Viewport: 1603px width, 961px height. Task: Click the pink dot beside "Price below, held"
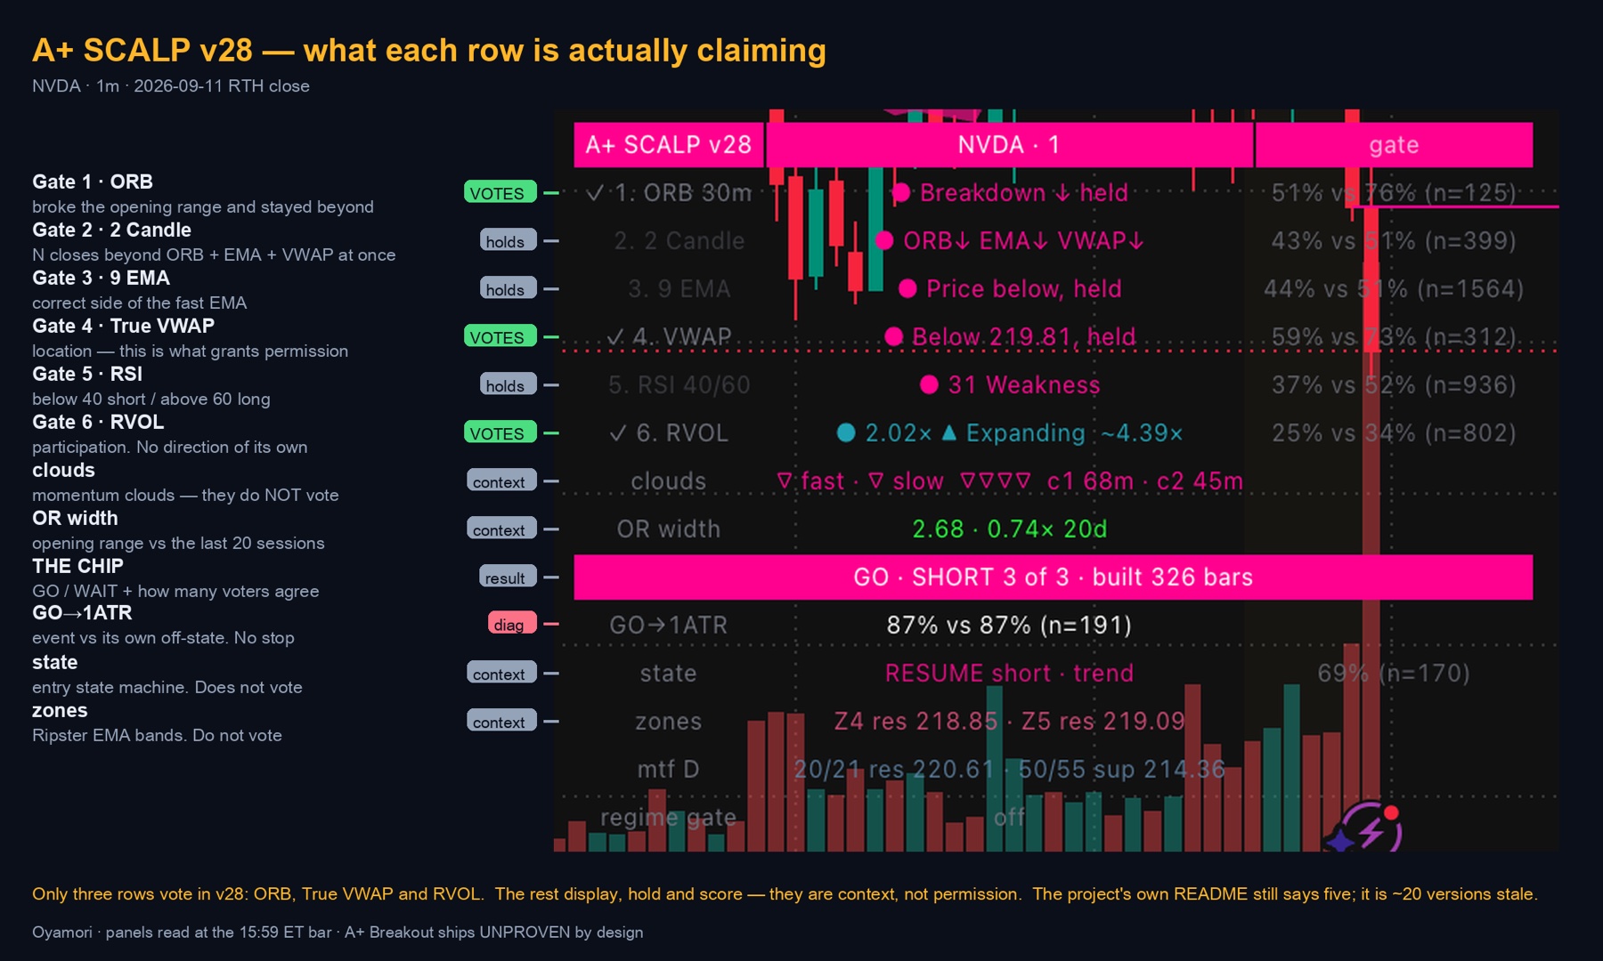pyautogui.click(x=907, y=288)
